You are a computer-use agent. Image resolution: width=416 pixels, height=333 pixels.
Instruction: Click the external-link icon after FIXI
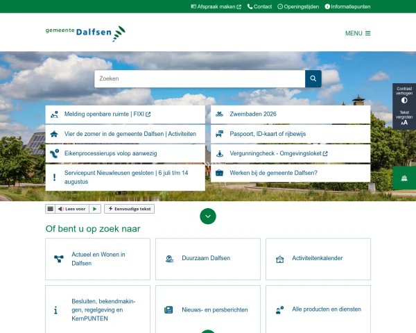click(x=148, y=114)
